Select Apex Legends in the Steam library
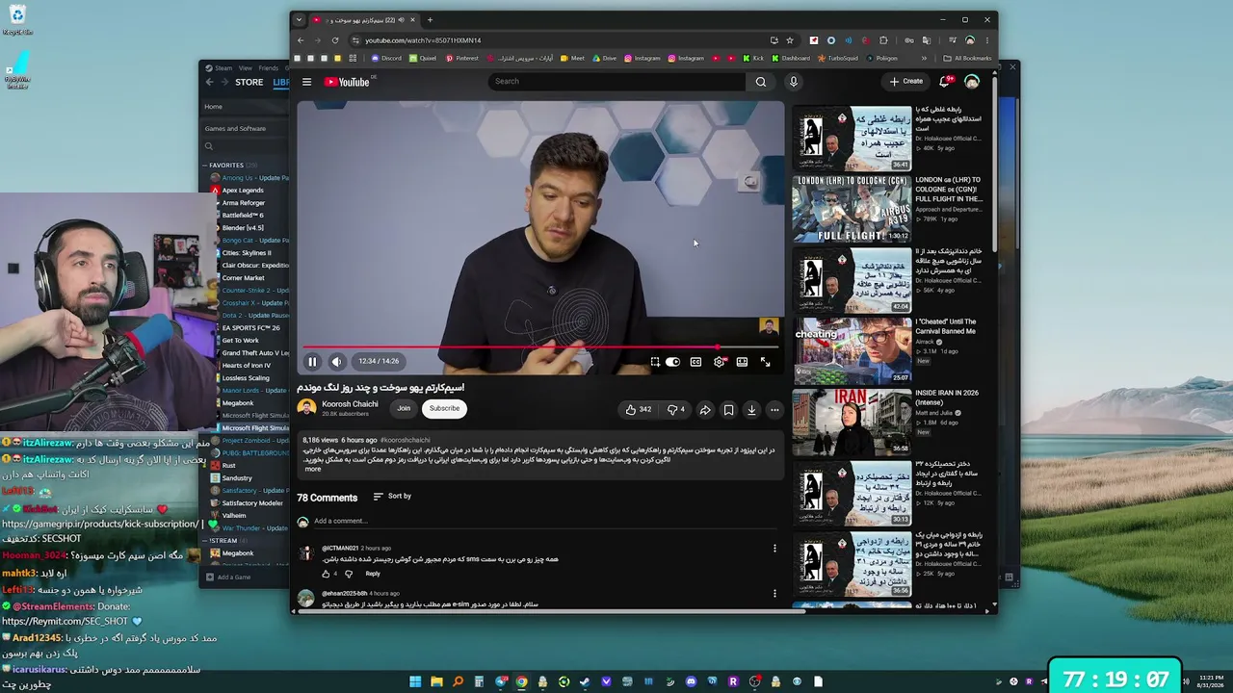The height and width of the screenshot is (693, 1233). (x=243, y=191)
